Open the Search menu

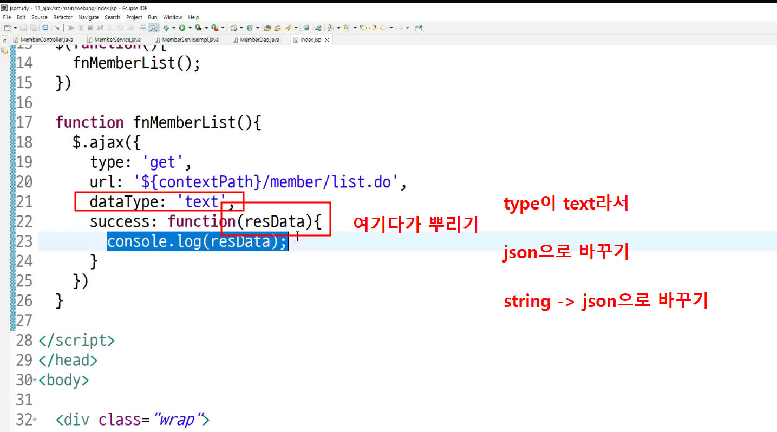click(113, 17)
